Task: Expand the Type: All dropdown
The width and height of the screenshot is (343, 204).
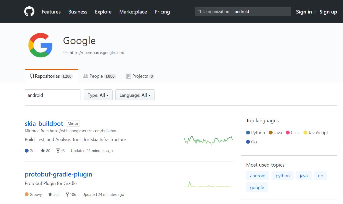Action: [98, 95]
